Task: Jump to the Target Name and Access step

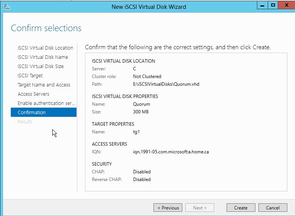Action: pos(44,85)
